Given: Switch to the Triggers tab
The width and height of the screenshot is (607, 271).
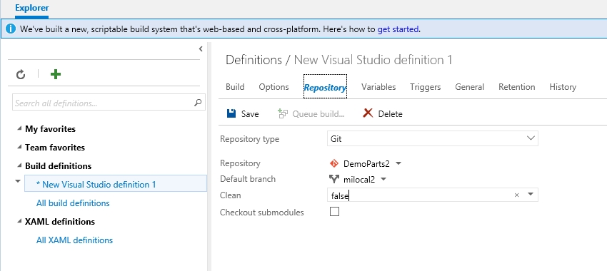Looking at the screenshot, I should [426, 87].
